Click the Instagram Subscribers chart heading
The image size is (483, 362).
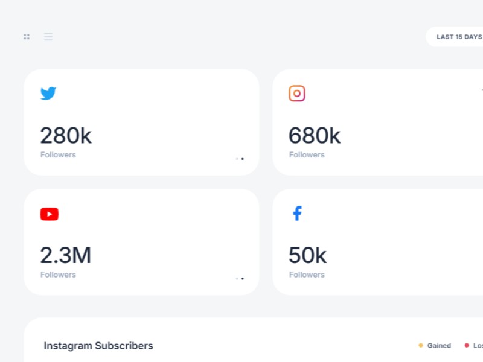[98, 346]
